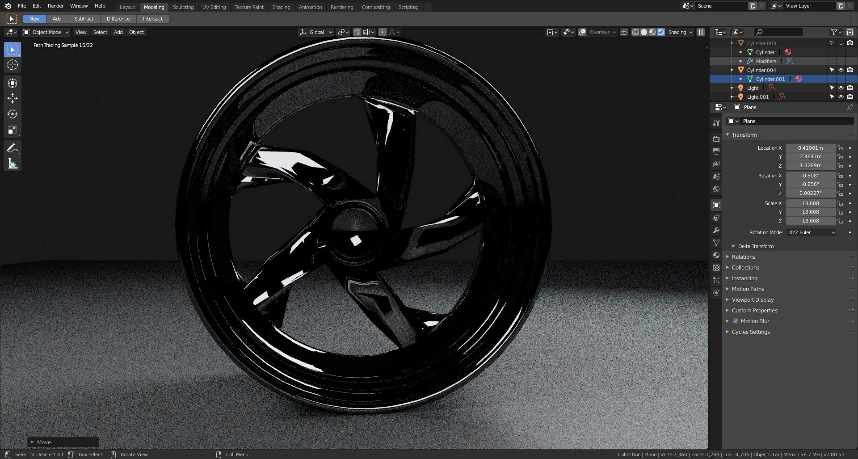This screenshot has height=459, width=858.
Task: Toggle visibility eye of Cylinder.004
Action: pyautogui.click(x=841, y=70)
